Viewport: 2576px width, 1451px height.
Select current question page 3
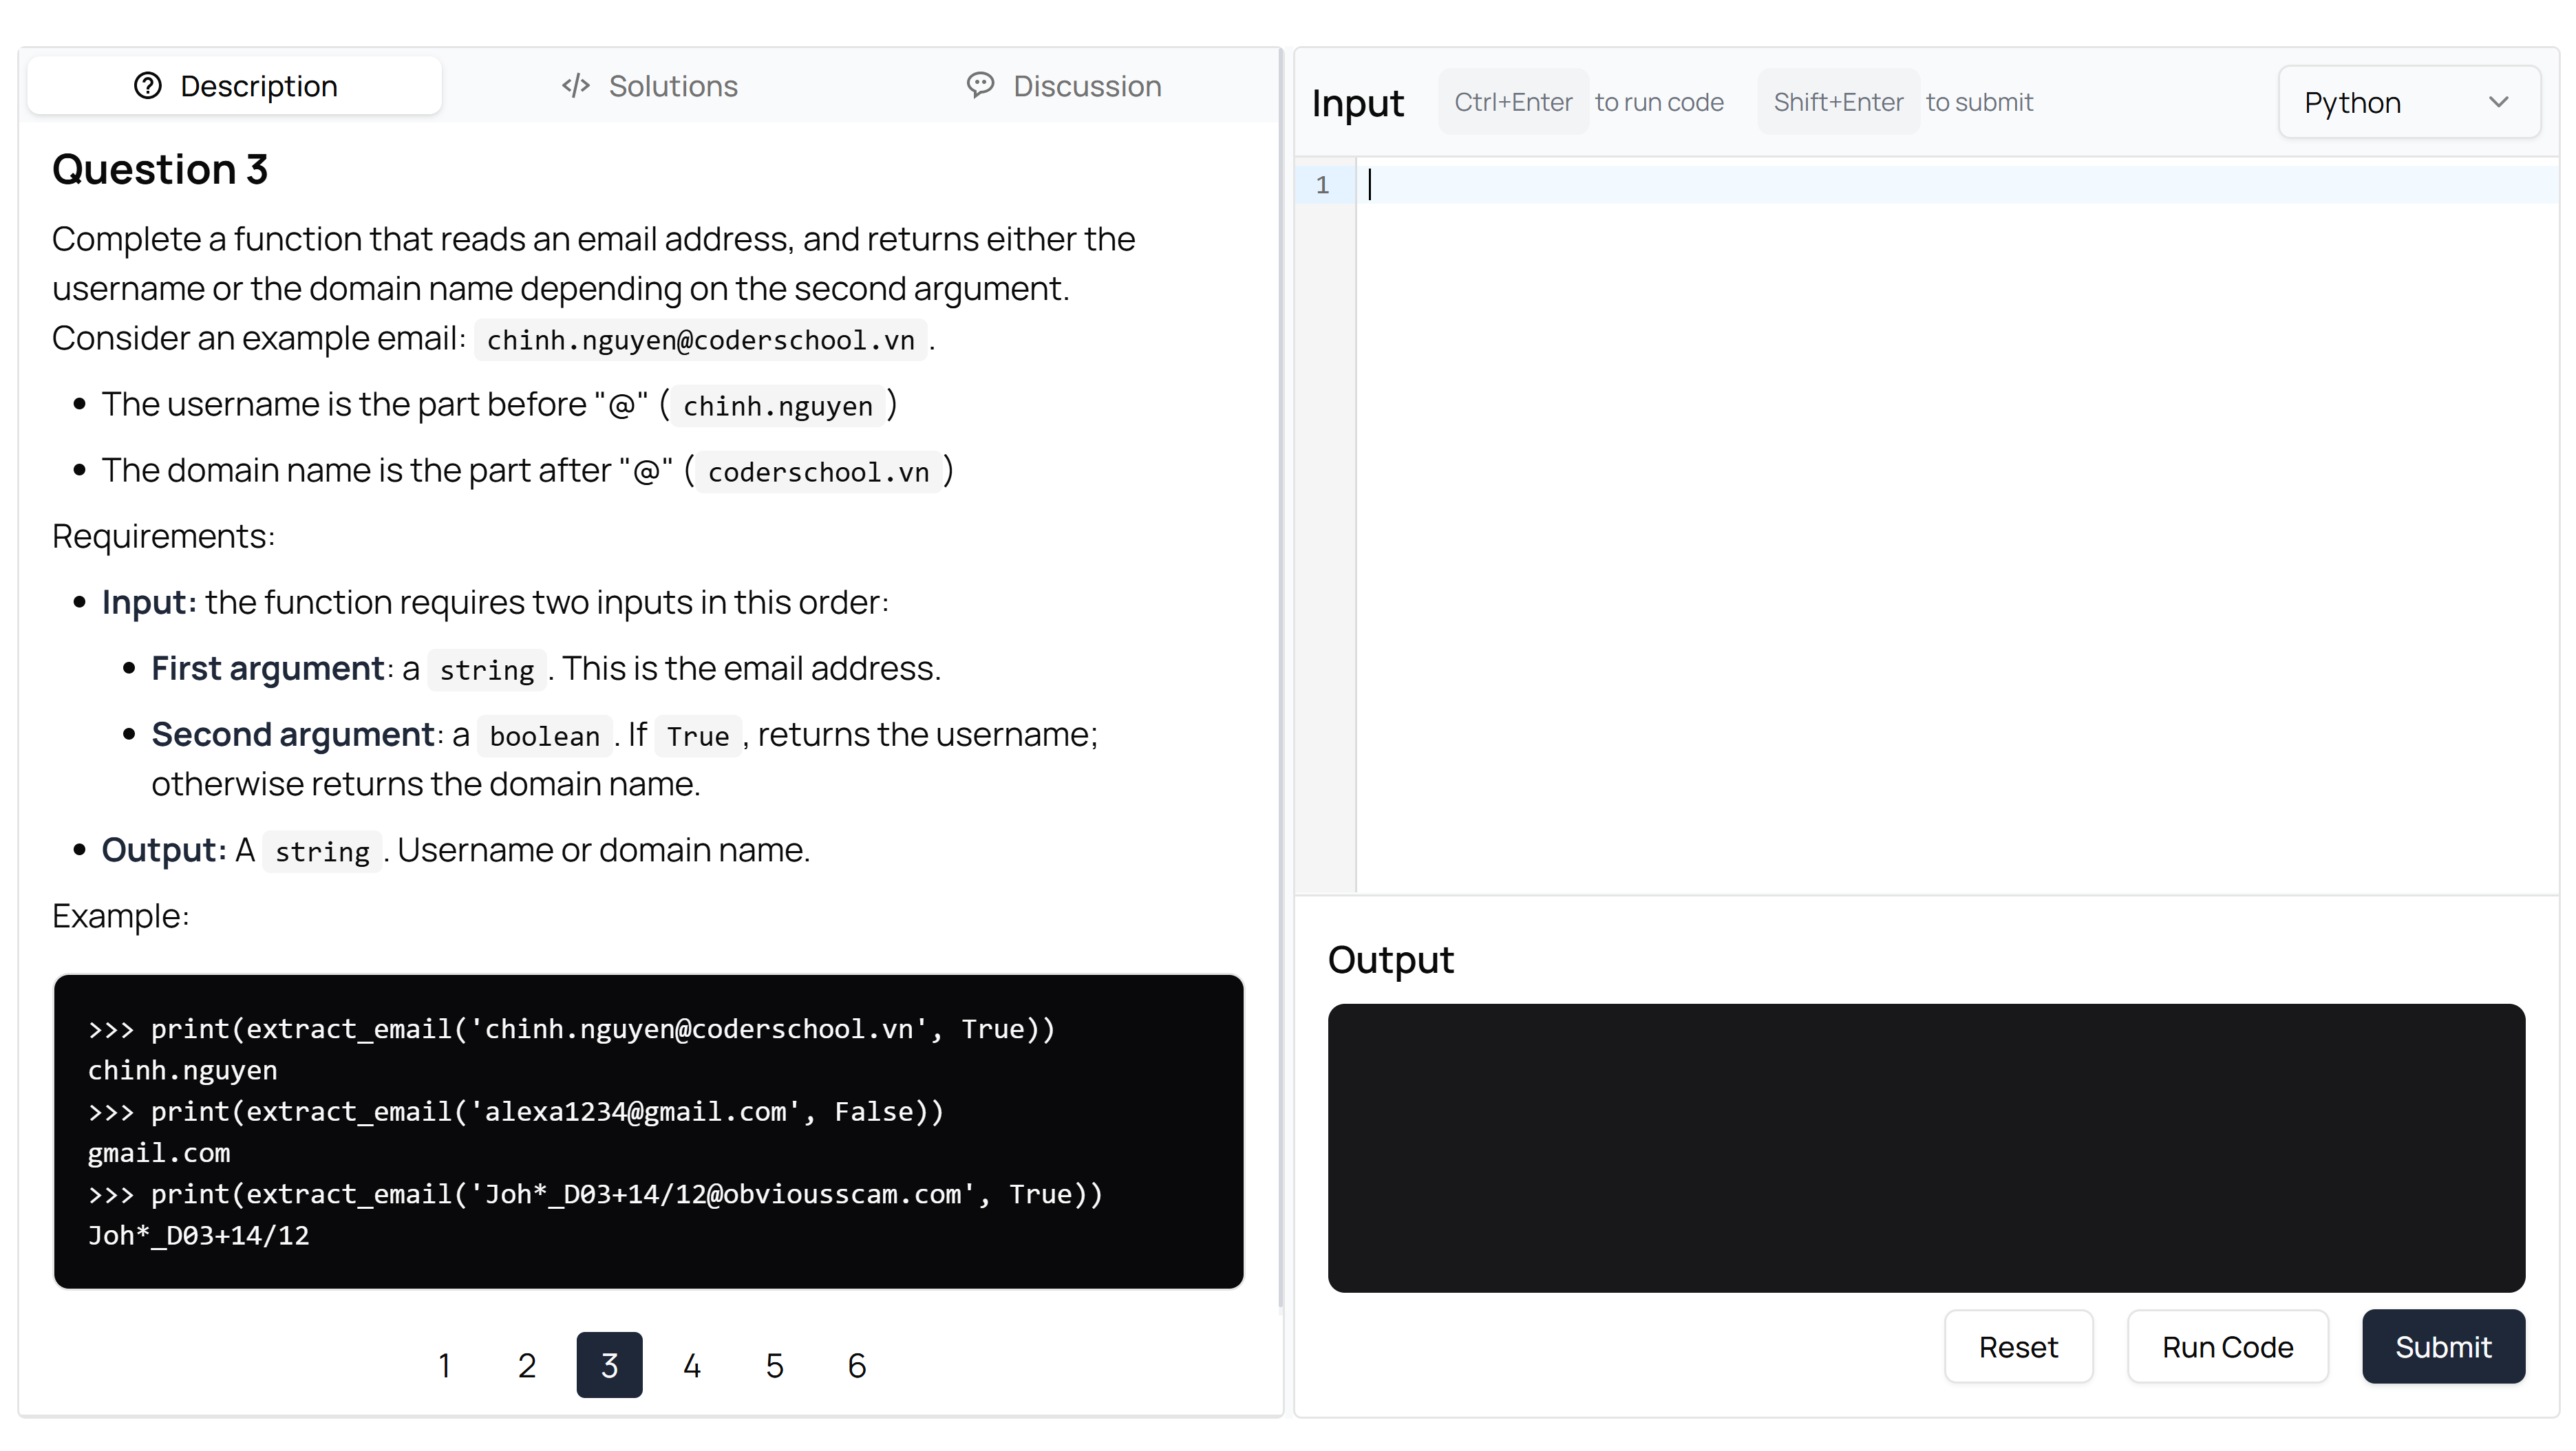(x=610, y=1365)
